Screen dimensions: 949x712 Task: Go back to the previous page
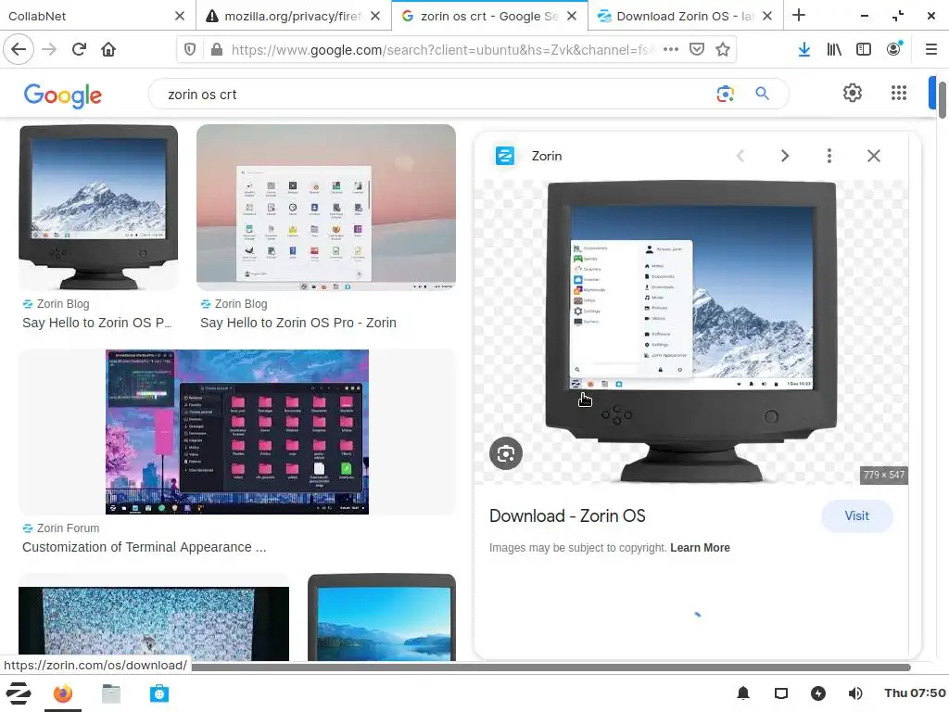[x=19, y=49]
